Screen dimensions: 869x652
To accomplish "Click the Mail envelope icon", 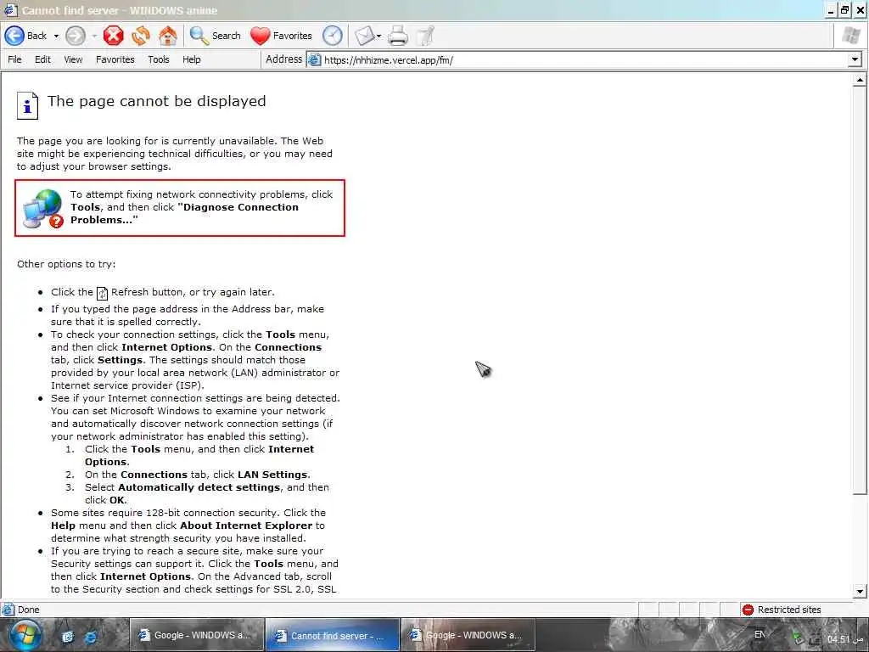I will (365, 36).
